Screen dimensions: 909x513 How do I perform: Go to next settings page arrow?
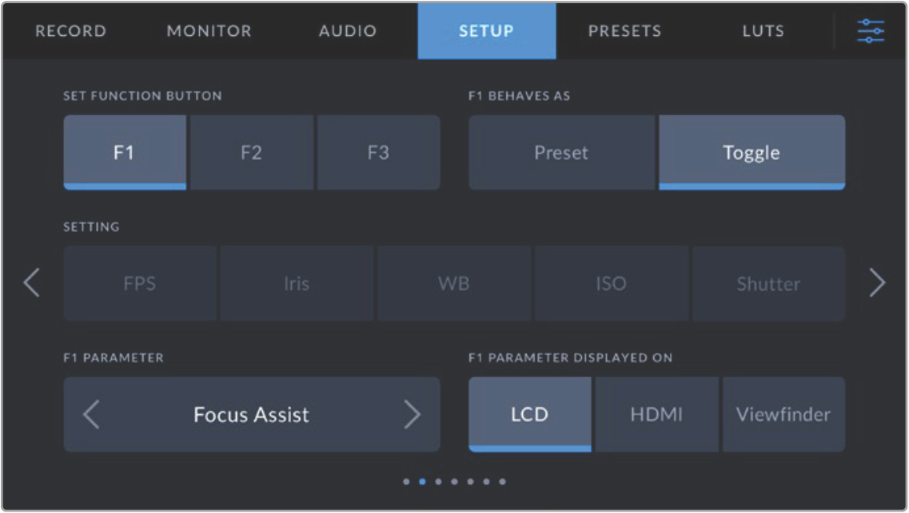pos(877,283)
